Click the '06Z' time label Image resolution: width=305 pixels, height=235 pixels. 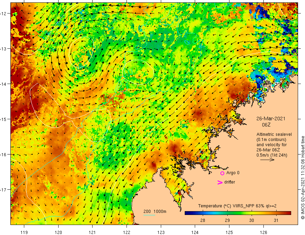[x=266, y=125]
